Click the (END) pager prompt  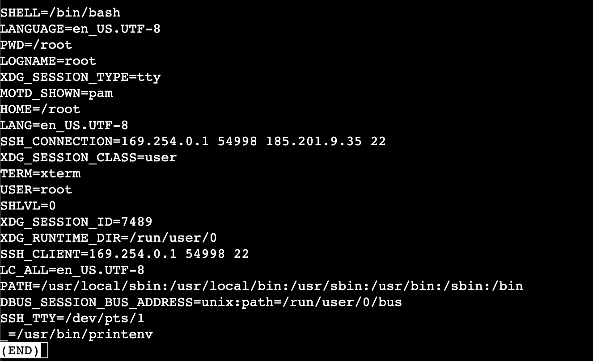[20, 350]
